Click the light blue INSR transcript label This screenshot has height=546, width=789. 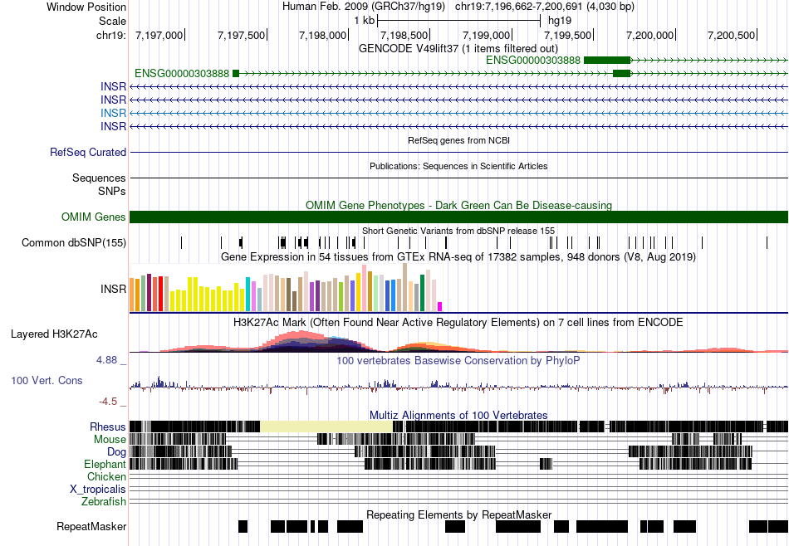click(113, 113)
